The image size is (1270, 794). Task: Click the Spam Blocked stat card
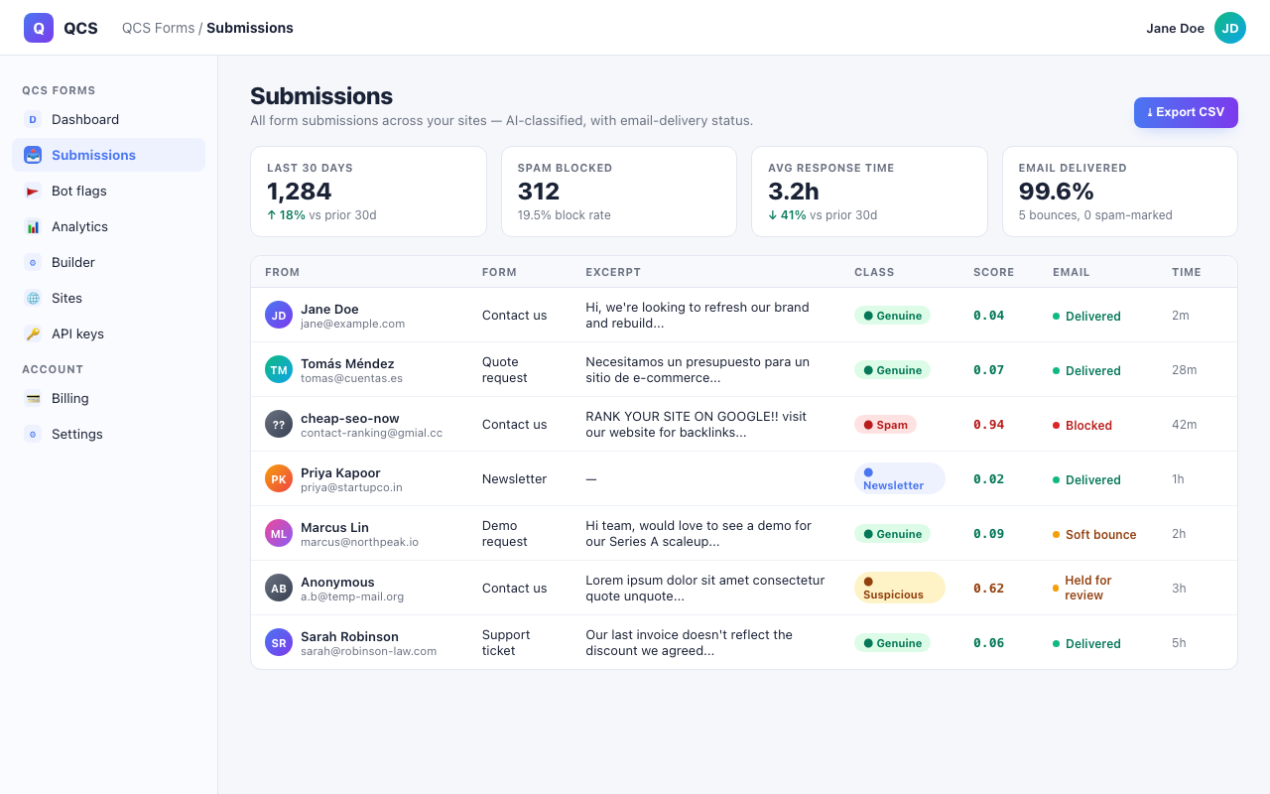pos(619,192)
